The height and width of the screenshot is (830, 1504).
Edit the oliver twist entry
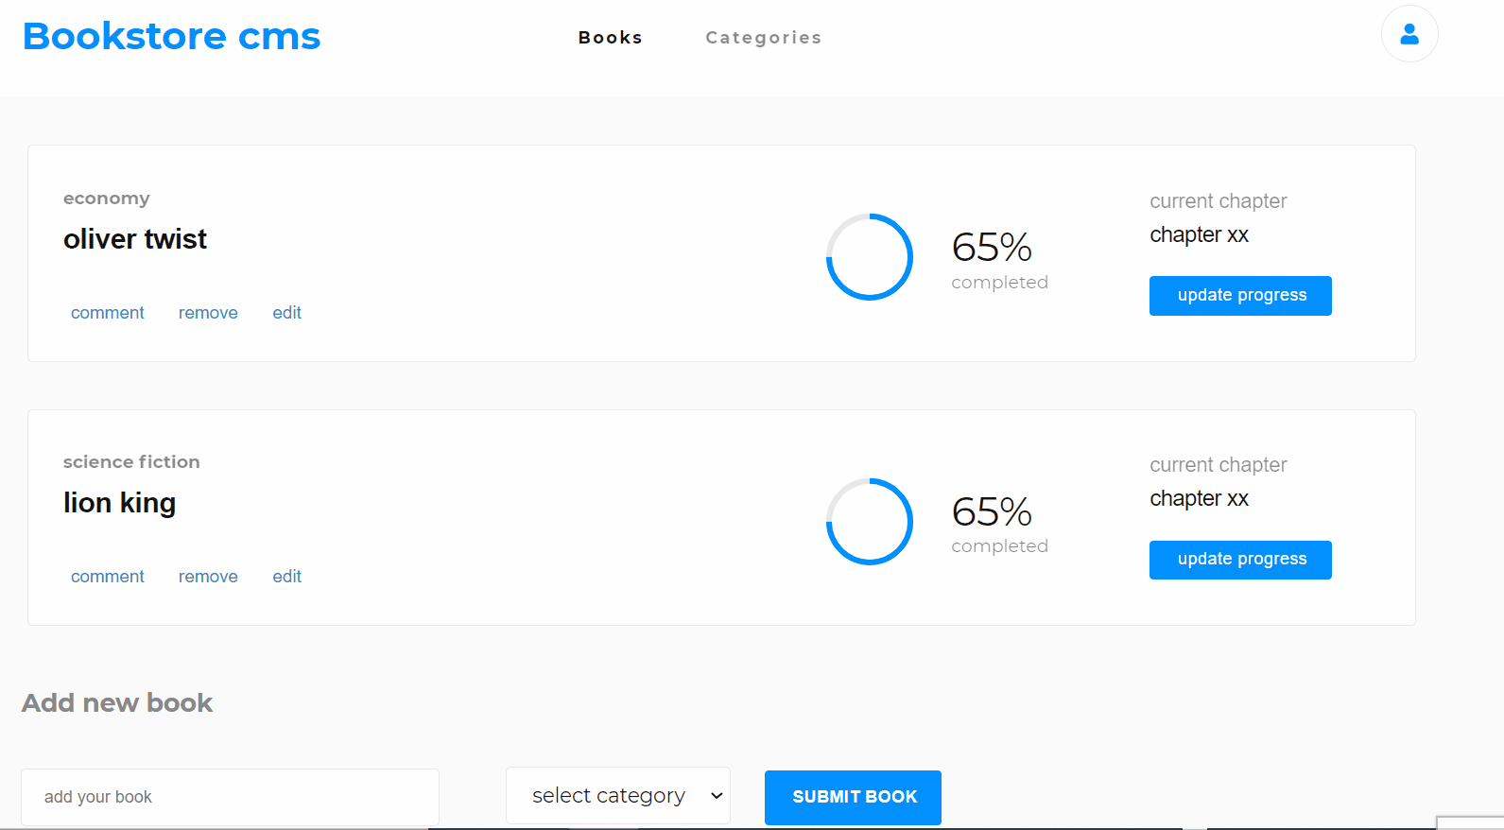[286, 313]
